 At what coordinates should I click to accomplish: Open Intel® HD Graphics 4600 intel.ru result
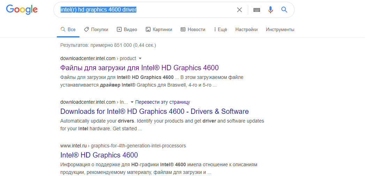(x=99, y=155)
